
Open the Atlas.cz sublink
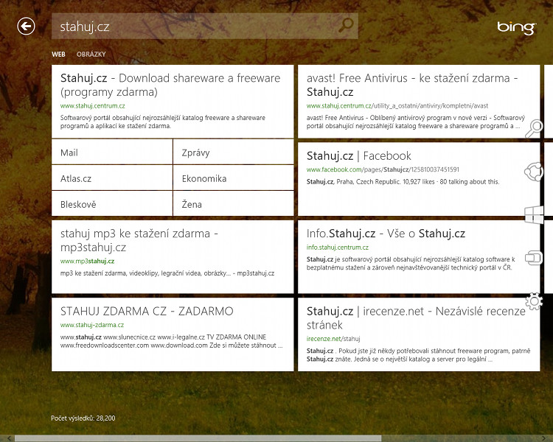(112, 178)
